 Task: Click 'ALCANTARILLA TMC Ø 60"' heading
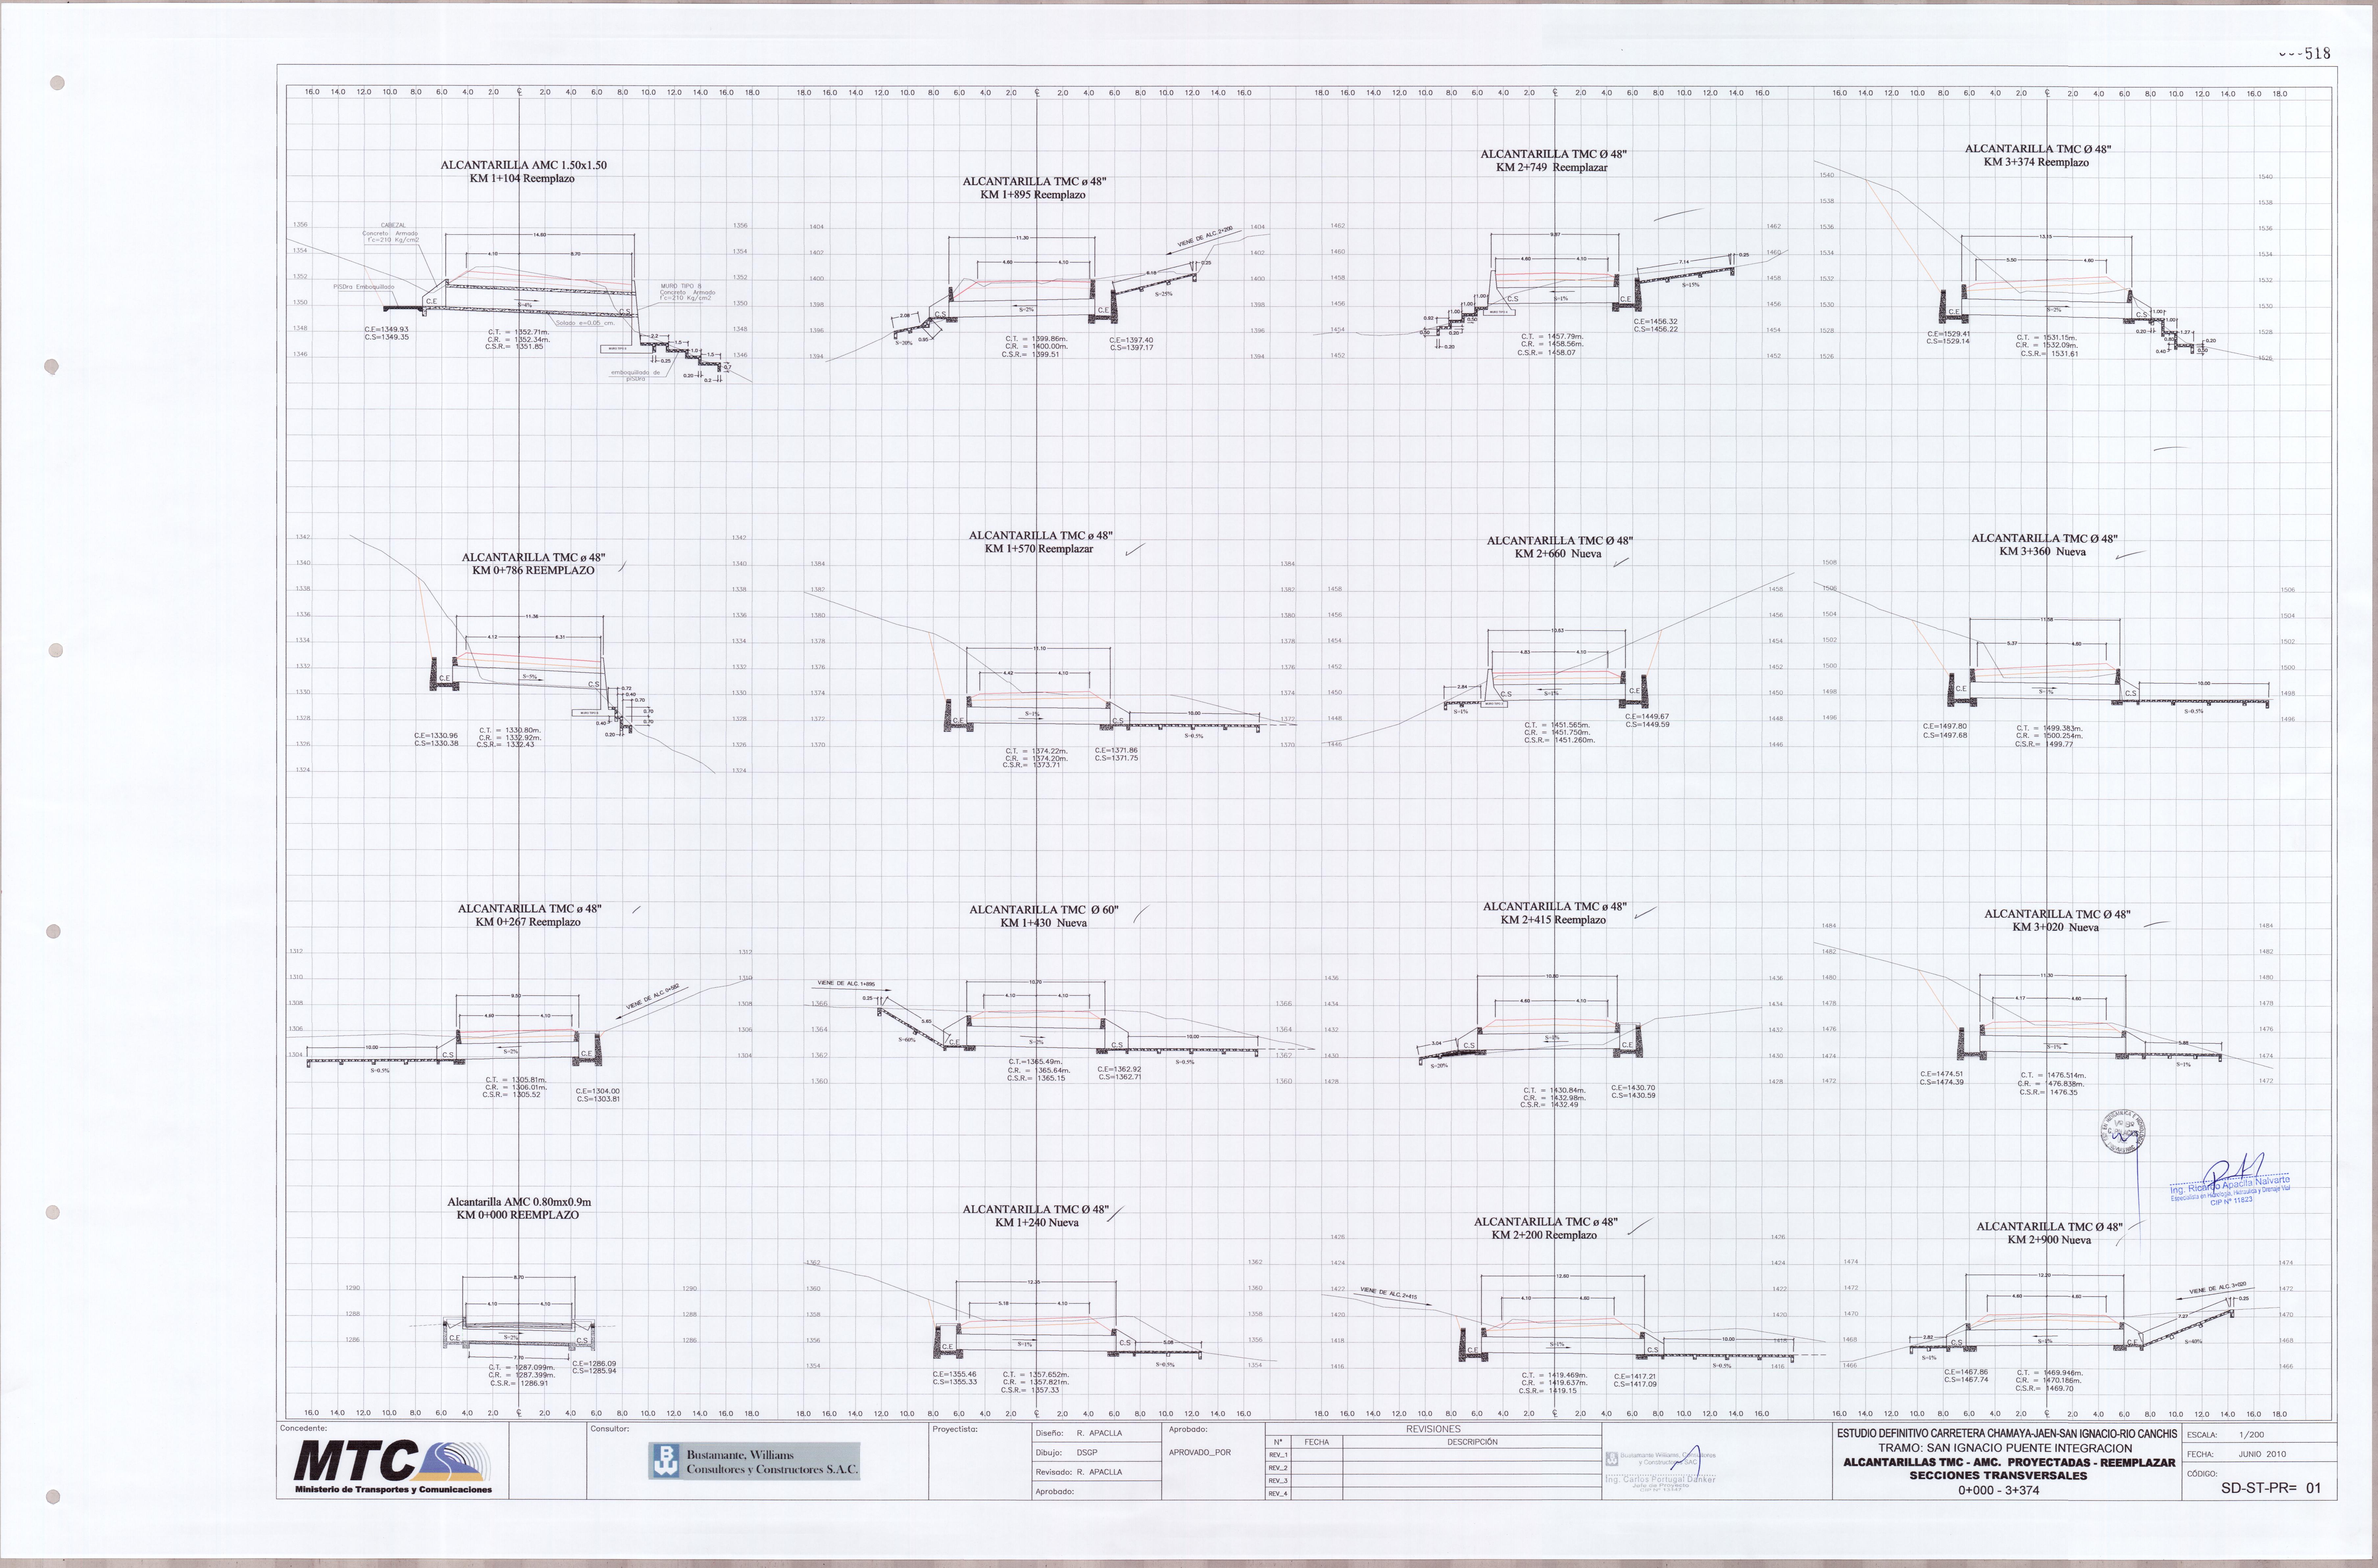coord(1044,910)
